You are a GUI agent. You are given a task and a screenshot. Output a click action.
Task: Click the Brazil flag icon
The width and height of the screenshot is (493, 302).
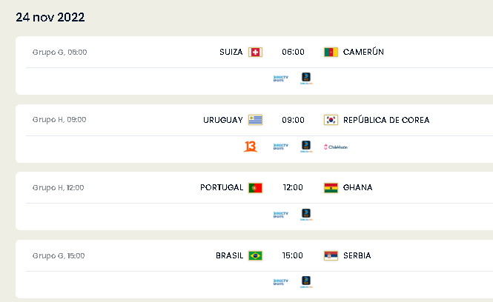point(255,255)
